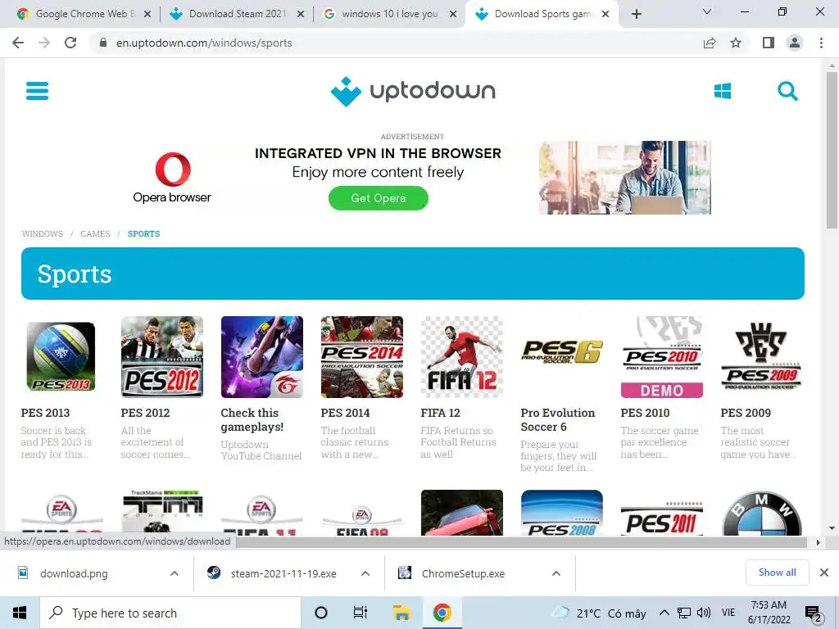Open Garena gameplay thumbnail

coord(262,357)
